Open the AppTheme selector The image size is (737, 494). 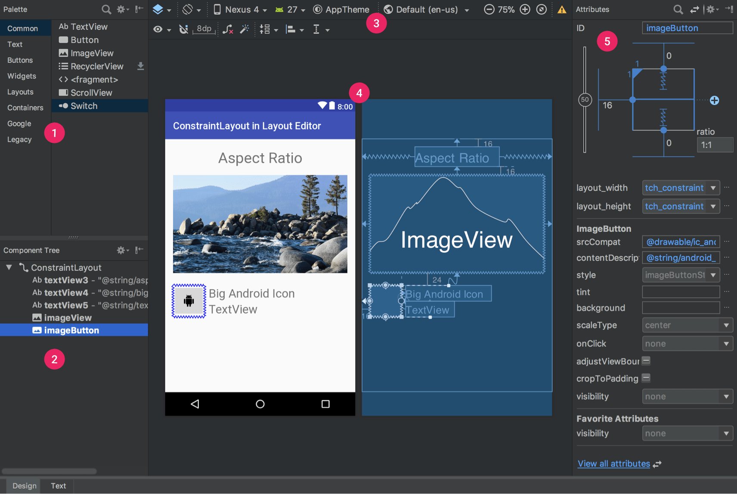point(342,9)
